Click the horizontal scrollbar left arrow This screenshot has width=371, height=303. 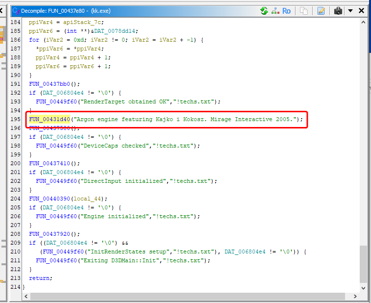pyautogui.click(x=26, y=296)
